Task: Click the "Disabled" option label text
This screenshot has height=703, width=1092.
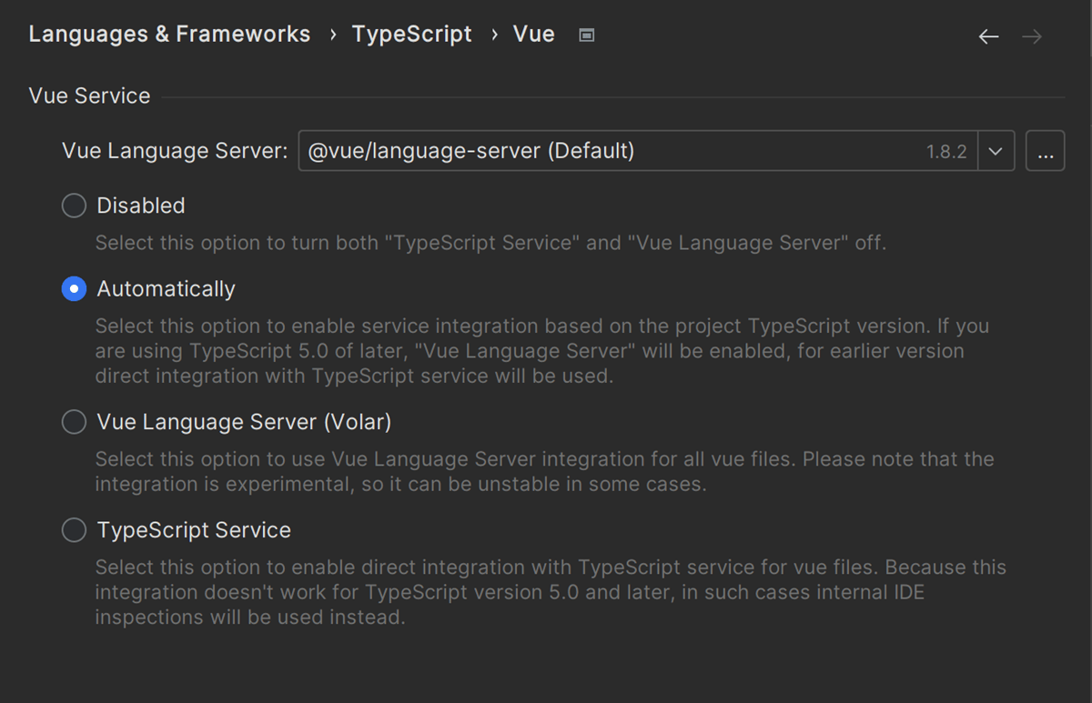Action: [141, 206]
